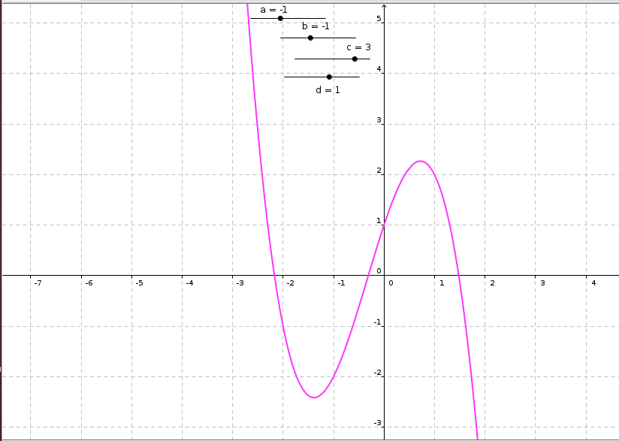The image size is (619, 441).
Task: Click the x-axis tick label 4
Action: click(x=593, y=283)
